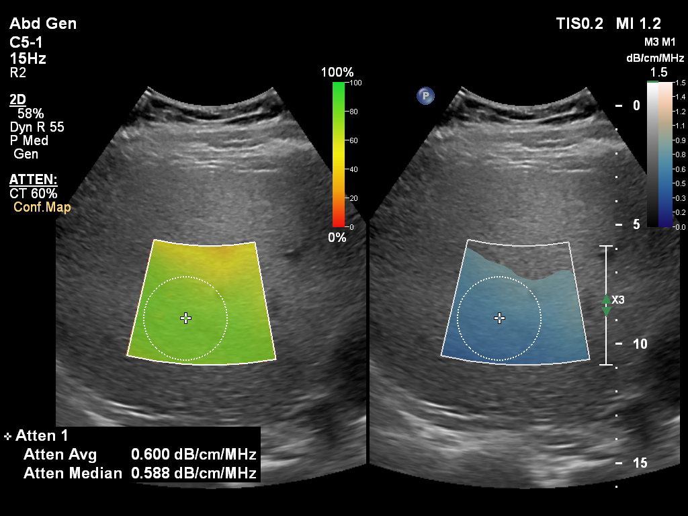Viewport: 688px width, 516px height.
Task: Select crosshair in the blue attenuation map
Action: pos(499,318)
